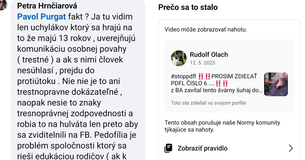Open the rule book icon
Viewport: 305px width, 160px height.
click(168, 148)
